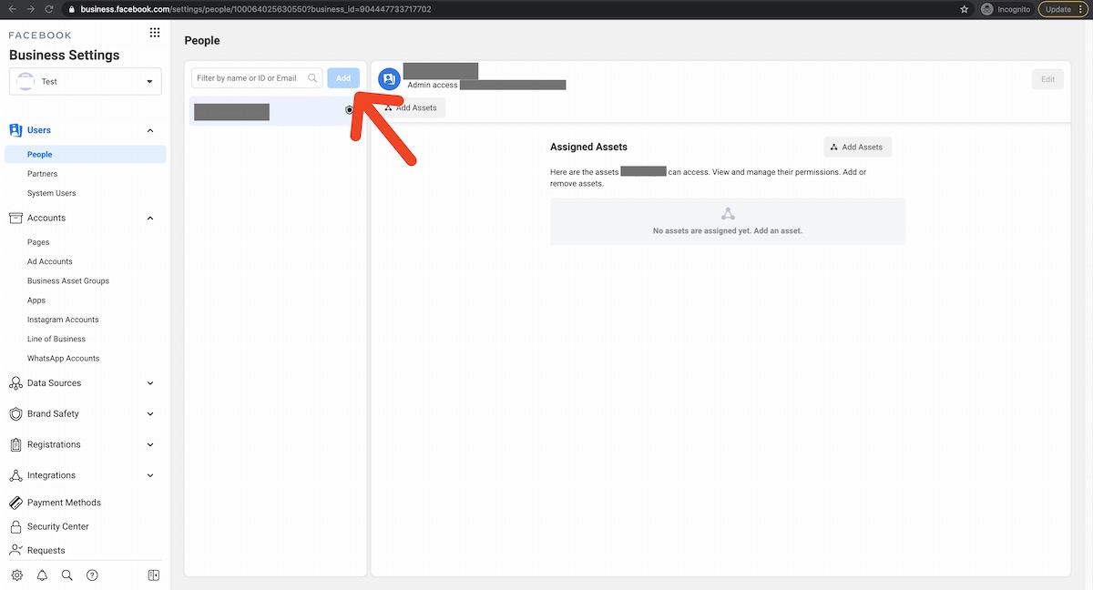Click the Data Sources icon

pyautogui.click(x=15, y=383)
